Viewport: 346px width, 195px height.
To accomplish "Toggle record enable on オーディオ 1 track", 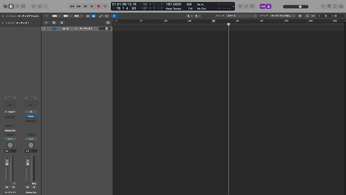I will point(72,28).
